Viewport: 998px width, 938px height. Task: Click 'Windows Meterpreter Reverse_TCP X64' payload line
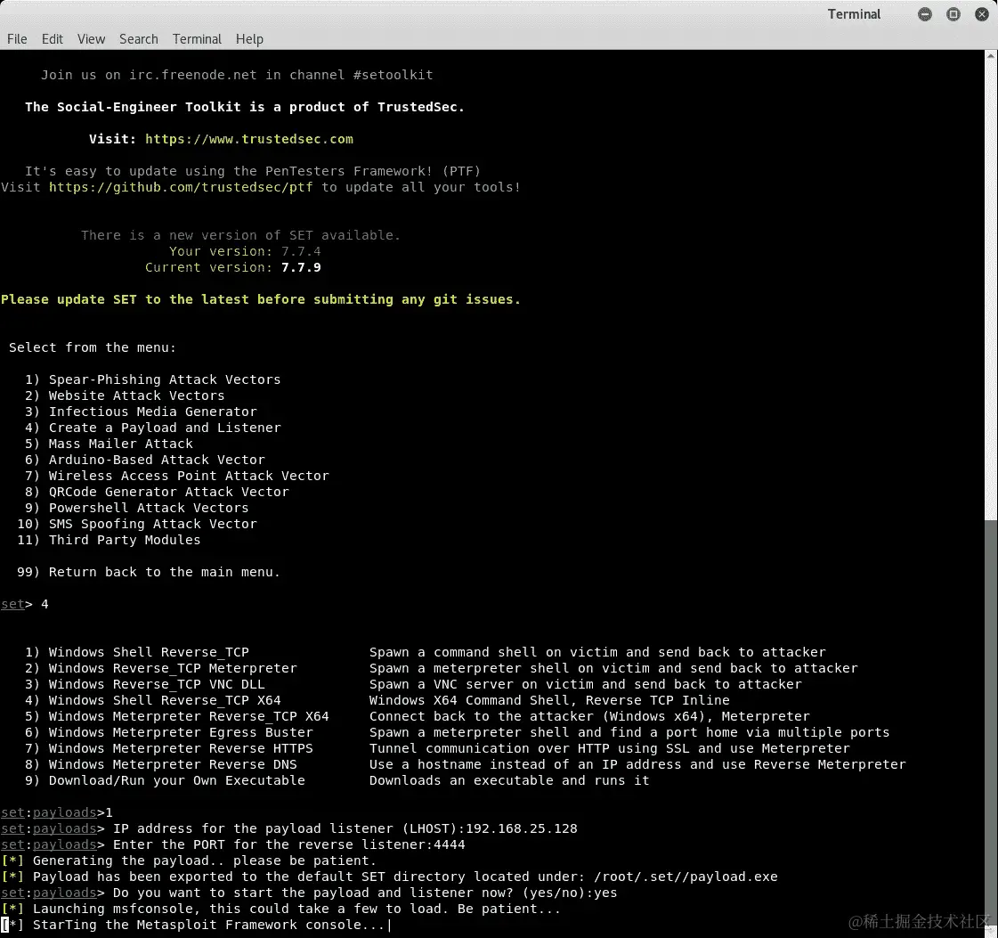coord(177,716)
